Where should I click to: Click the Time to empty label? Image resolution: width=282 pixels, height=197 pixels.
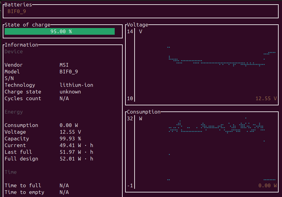(24, 192)
